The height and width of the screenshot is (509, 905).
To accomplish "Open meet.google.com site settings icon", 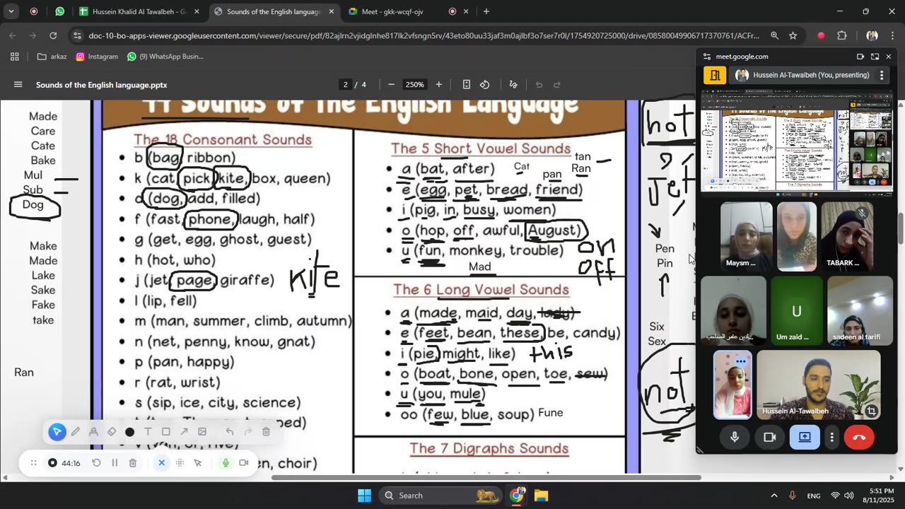I will [x=707, y=57].
